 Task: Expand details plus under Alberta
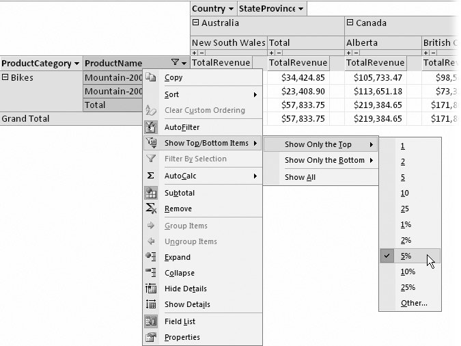point(349,53)
